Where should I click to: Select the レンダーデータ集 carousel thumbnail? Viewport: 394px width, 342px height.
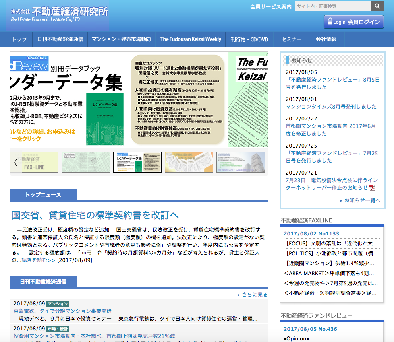(133, 162)
